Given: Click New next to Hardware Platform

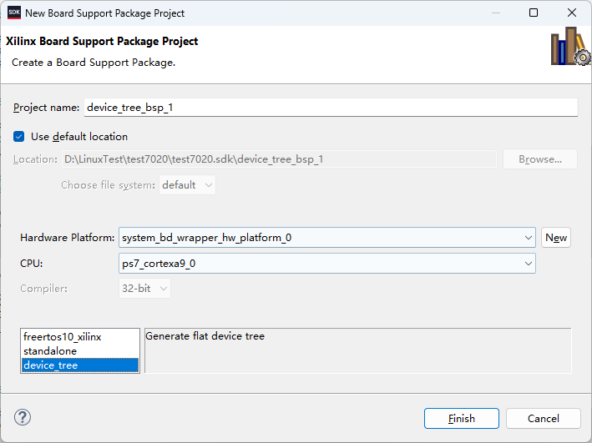Looking at the screenshot, I should 556,238.
